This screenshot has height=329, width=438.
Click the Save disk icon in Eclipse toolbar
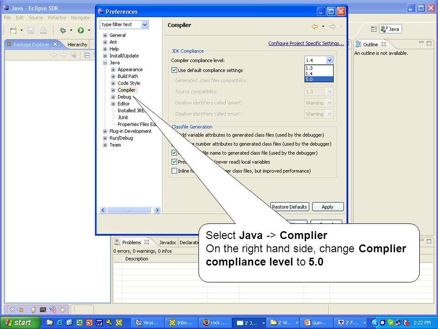31,30
